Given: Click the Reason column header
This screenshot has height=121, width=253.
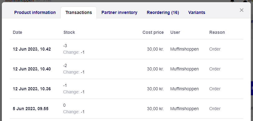Looking at the screenshot, I should tap(217, 32).
